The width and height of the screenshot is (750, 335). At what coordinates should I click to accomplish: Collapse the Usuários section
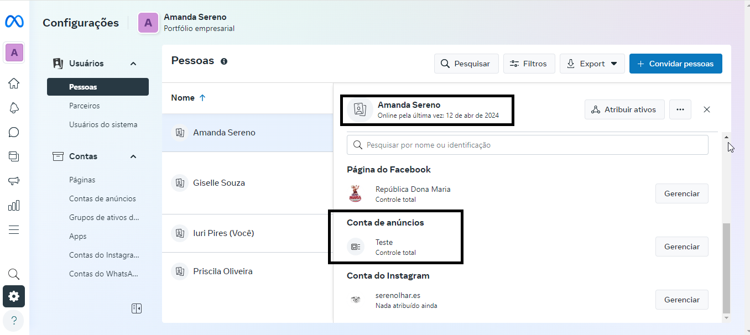(133, 64)
